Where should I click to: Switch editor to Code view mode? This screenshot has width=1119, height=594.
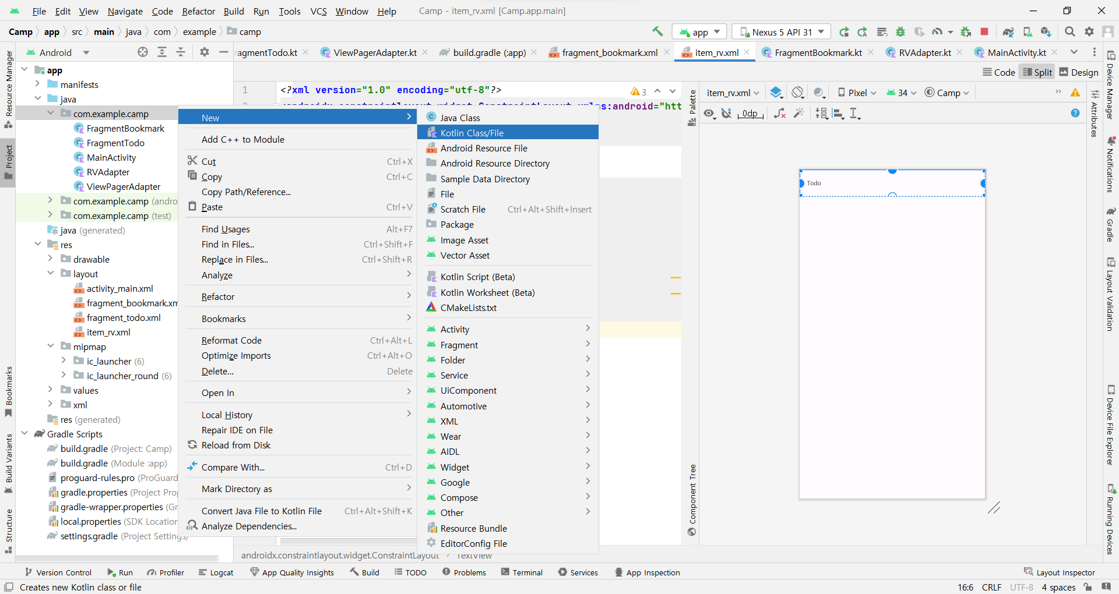999,72
